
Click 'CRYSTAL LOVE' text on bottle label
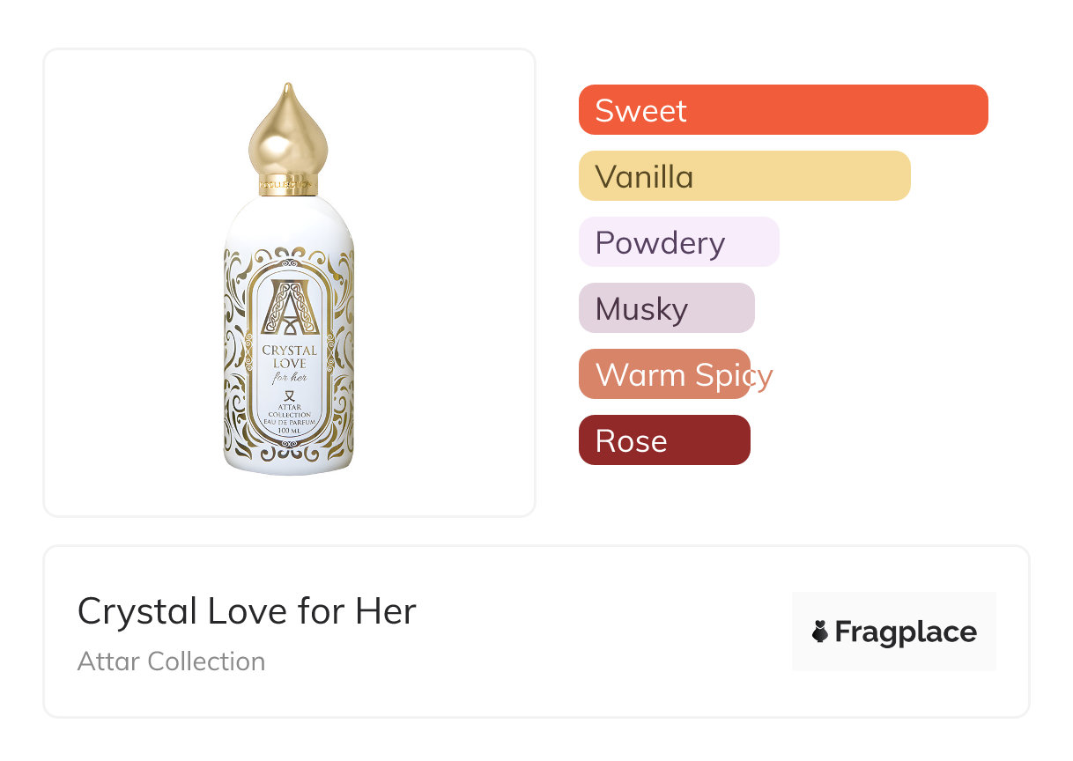point(289,357)
